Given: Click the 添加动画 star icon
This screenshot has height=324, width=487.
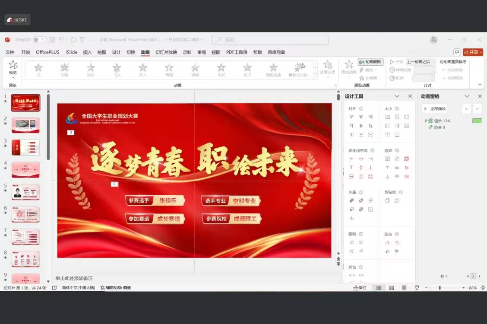Looking at the screenshot, I should coord(349,65).
